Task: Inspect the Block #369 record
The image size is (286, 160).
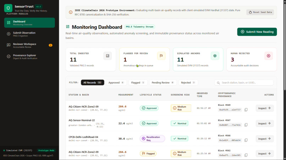Action: 264,108
